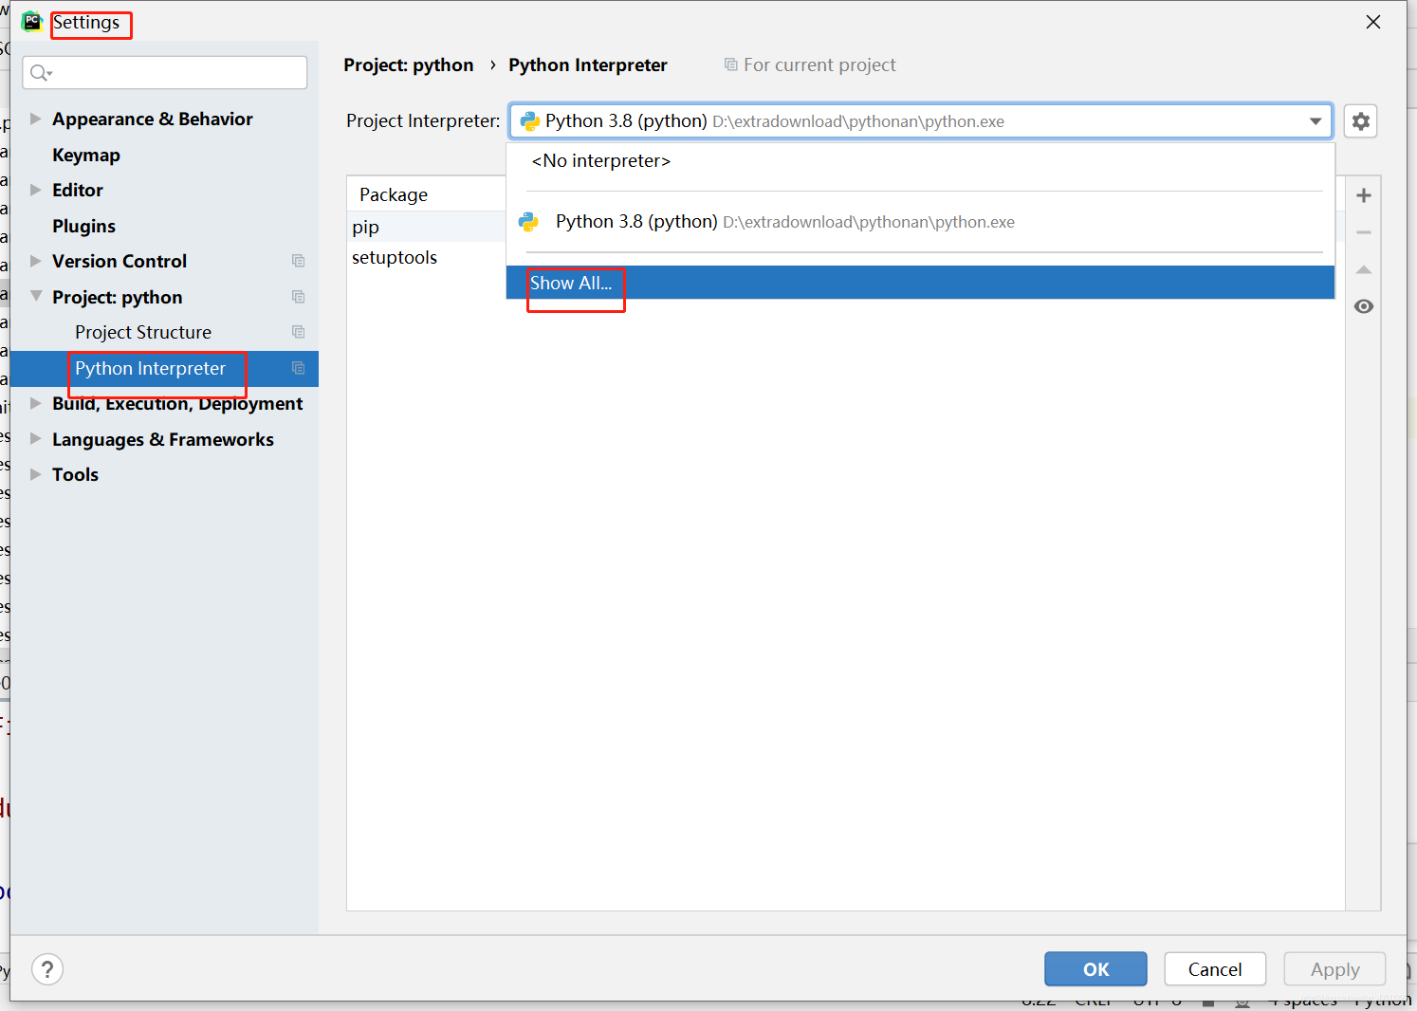Click the minus icon to uninstall package
This screenshot has height=1011, width=1417.
(x=1364, y=232)
